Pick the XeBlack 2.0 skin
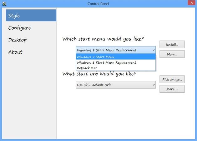Screen dimensions: 197x141 (x=116, y=68)
